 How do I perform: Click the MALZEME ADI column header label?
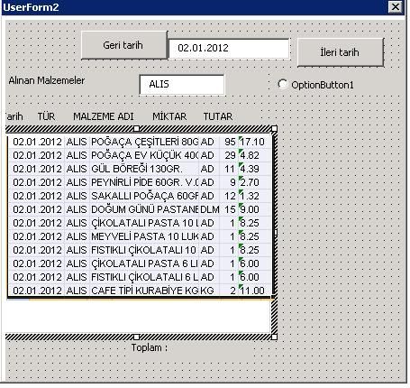click(x=104, y=116)
